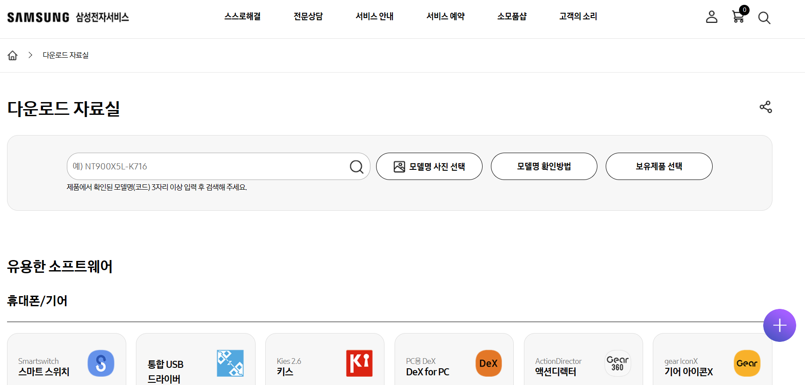Click the 모델명 확인방법 button

pos(544,166)
